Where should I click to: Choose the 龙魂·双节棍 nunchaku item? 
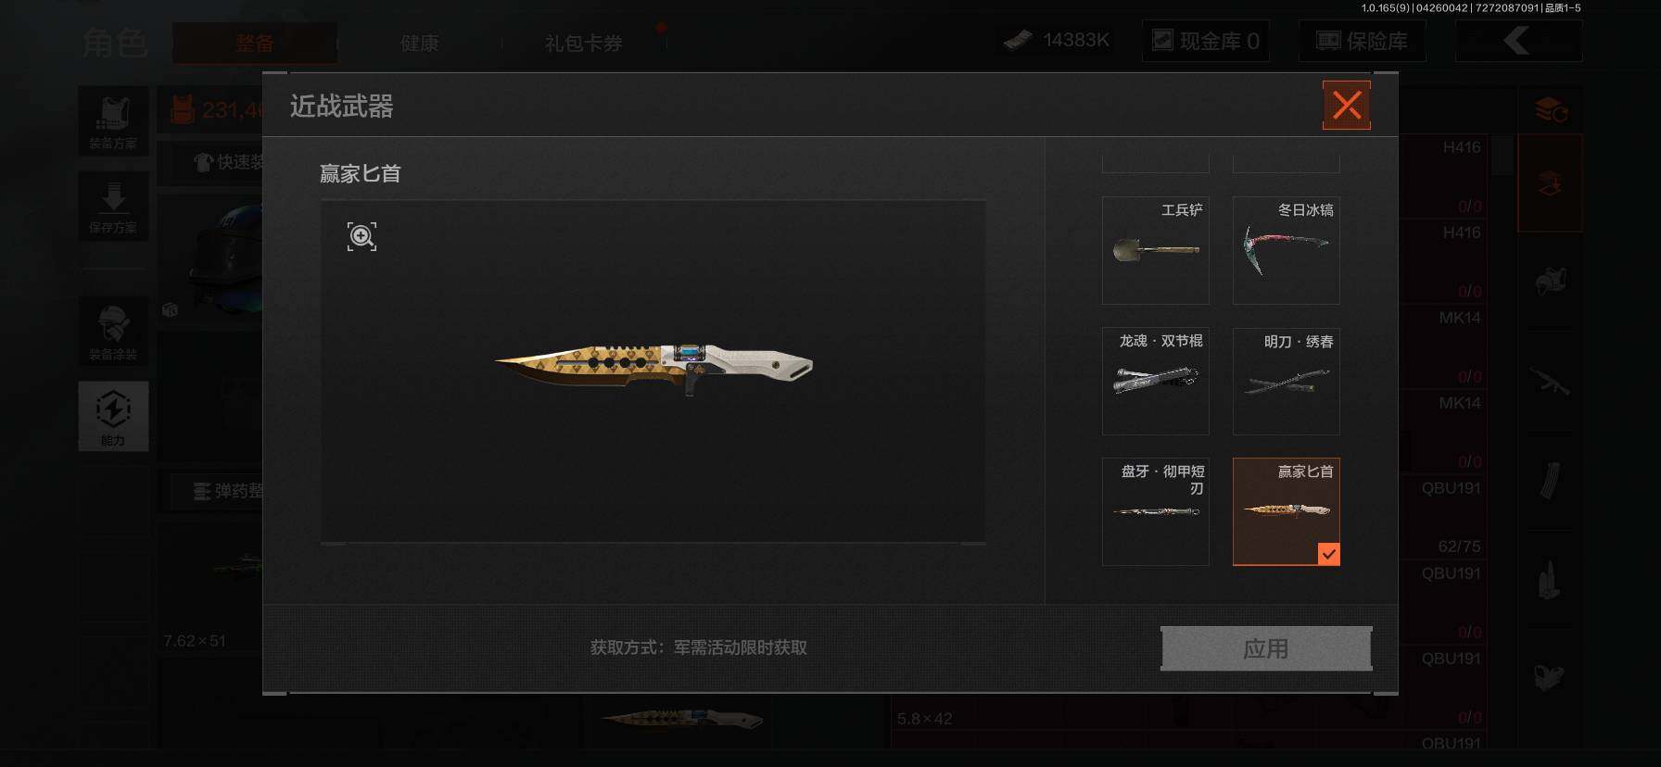1156,381
